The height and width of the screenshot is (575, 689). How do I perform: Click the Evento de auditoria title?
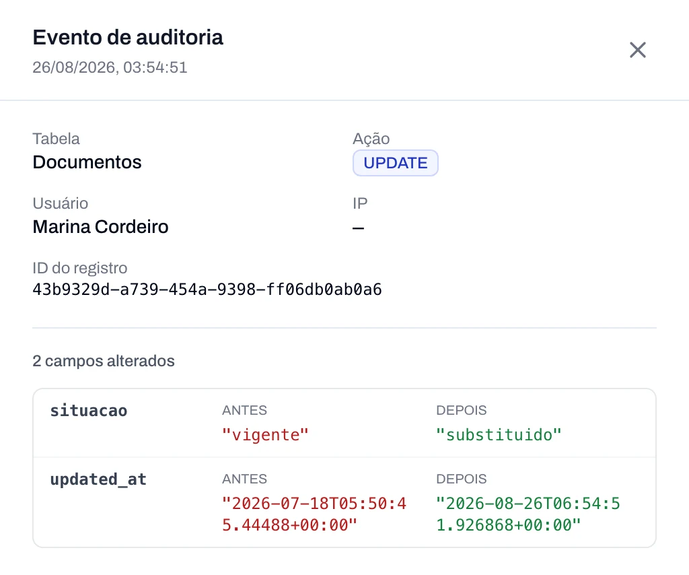(128, 37)
